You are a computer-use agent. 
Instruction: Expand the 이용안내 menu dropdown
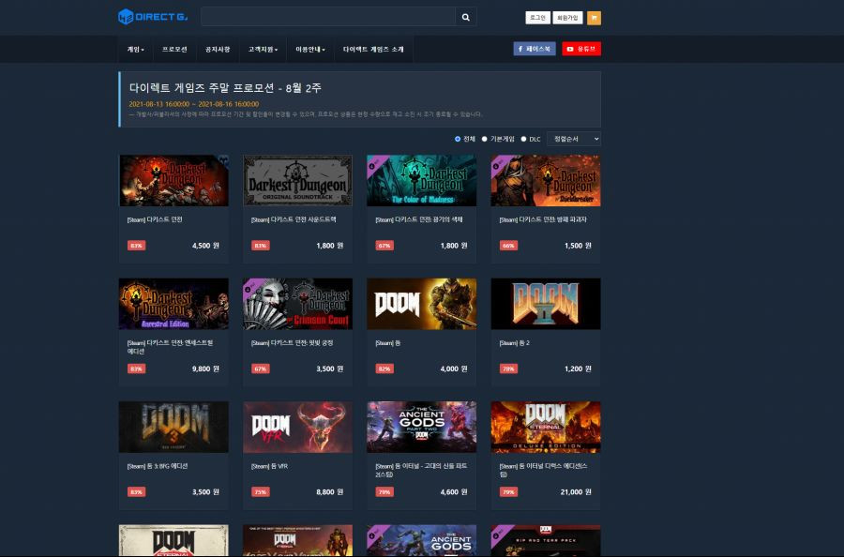click(310, 50)
